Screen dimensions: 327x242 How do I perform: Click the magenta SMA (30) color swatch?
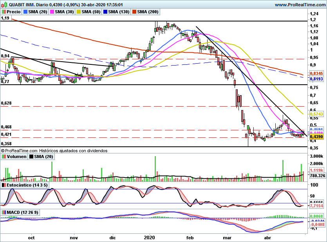(x=52, y=12)
